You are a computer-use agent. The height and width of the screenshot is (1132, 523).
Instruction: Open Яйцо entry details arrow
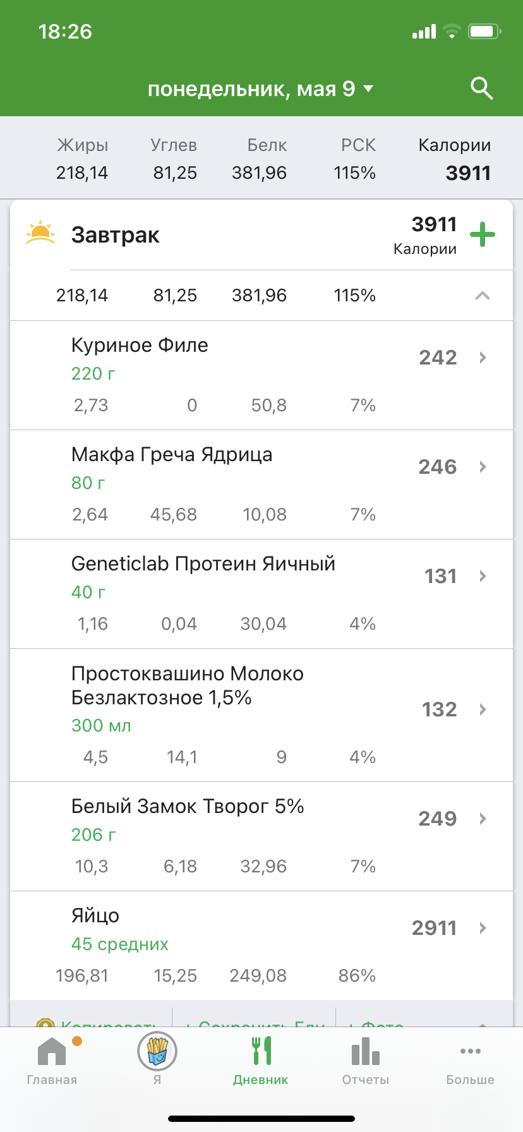pos(483,928)
